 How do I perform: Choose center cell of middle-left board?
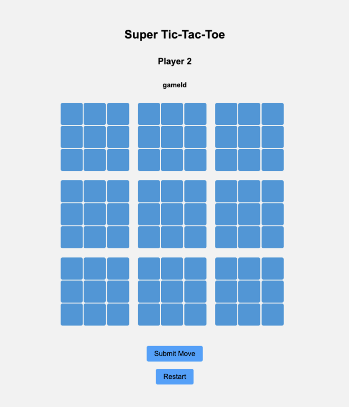click(x=95, y=214)
